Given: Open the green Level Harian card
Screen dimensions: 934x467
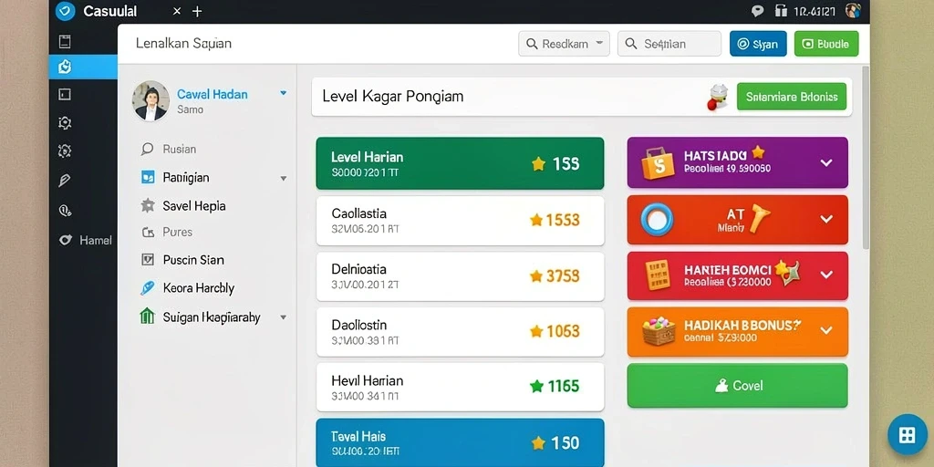Looking at the screenshot, I should (460, 163).
